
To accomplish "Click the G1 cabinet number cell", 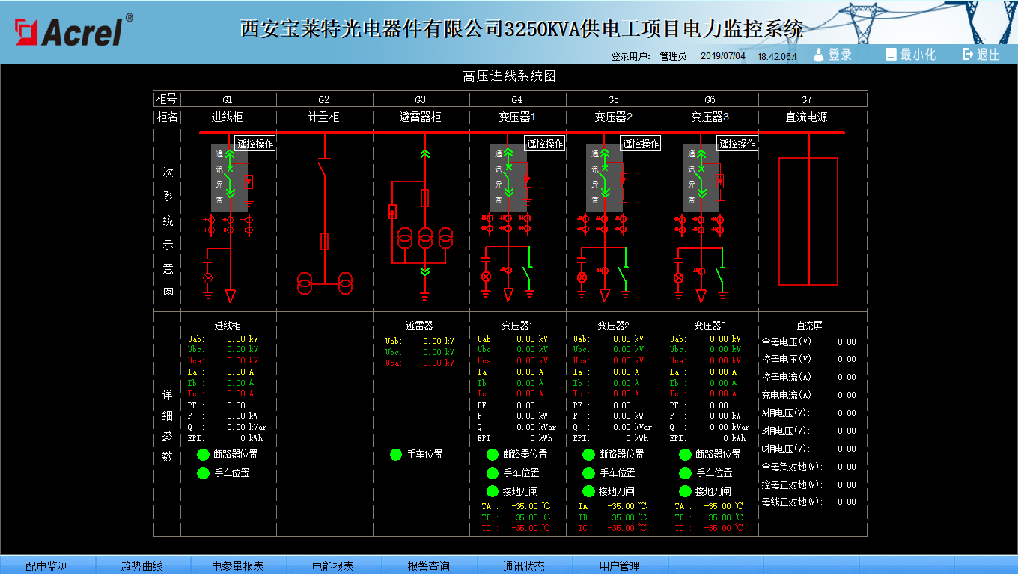I will click(228, 99).
